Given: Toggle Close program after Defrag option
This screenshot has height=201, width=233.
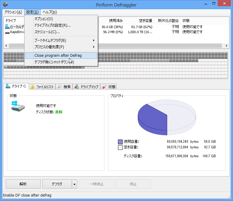Looking at the screenshot, I should coord(61,56).
